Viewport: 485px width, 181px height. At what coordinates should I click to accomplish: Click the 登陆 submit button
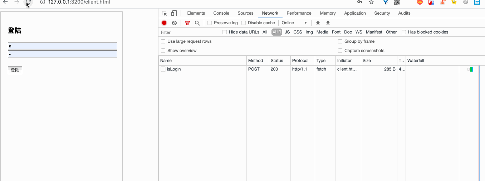15,70
